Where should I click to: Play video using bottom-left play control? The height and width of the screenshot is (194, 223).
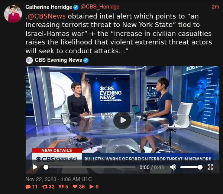tap(35, 167)
